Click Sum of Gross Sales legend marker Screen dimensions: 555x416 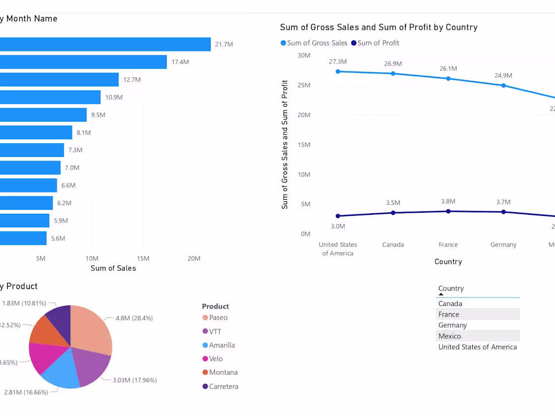pyautogui.click(x=283, y=43)
